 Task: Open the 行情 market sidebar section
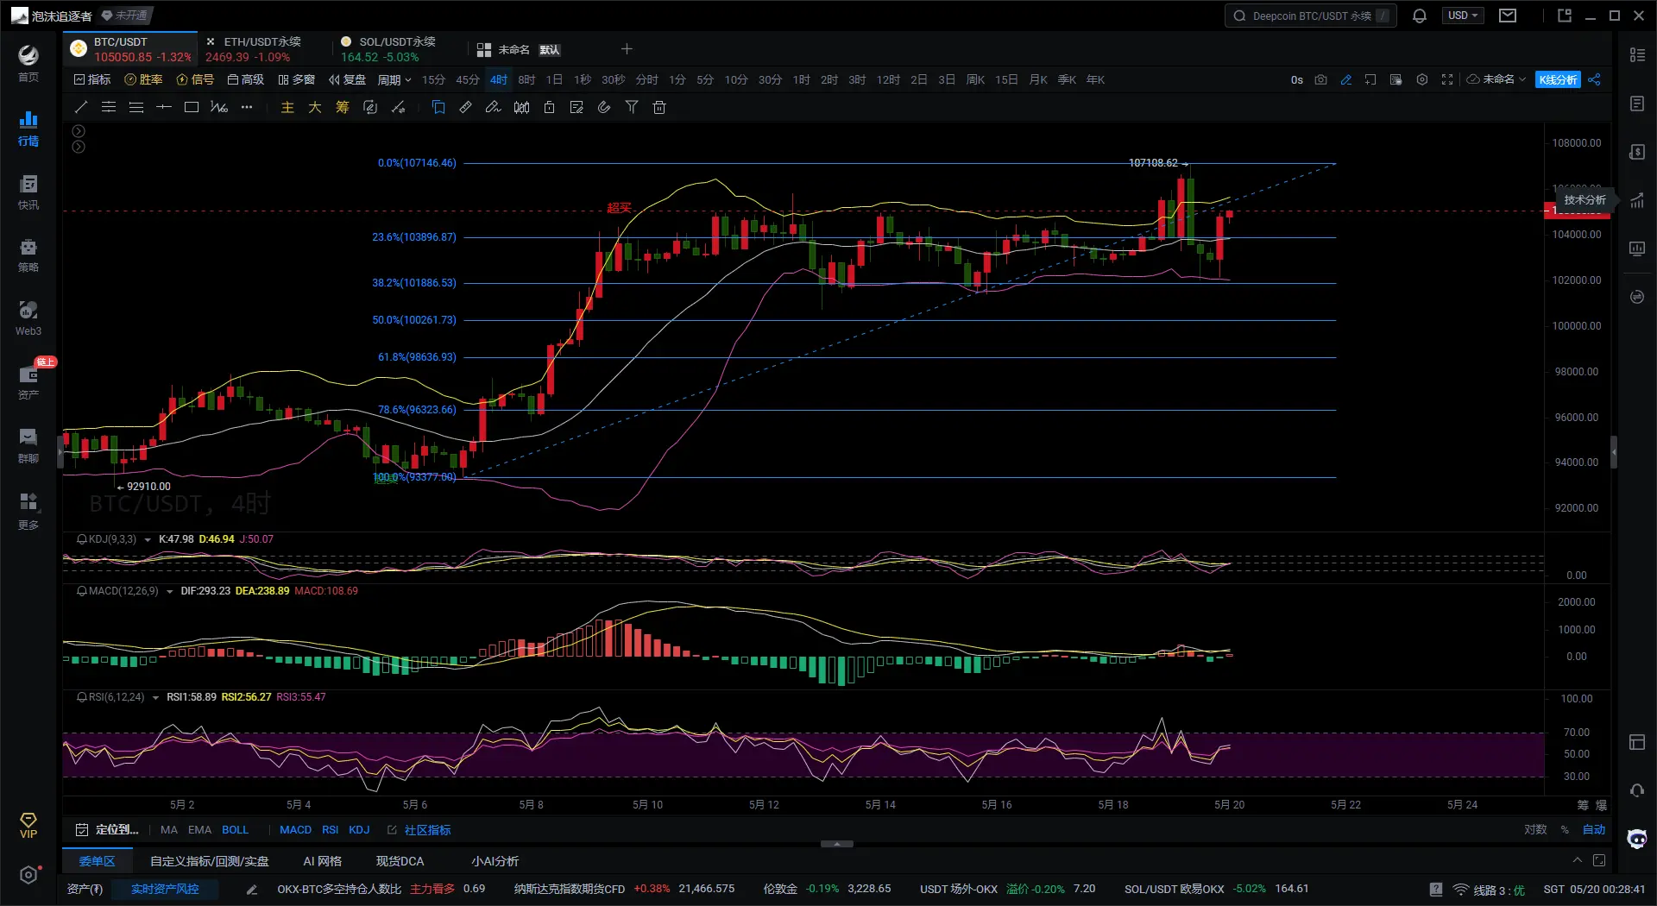(x=28, y=128)
